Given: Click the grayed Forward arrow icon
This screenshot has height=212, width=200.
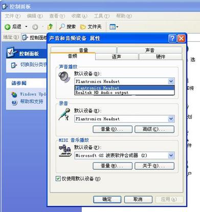Looking at the screenshot, I should [35, 27].
